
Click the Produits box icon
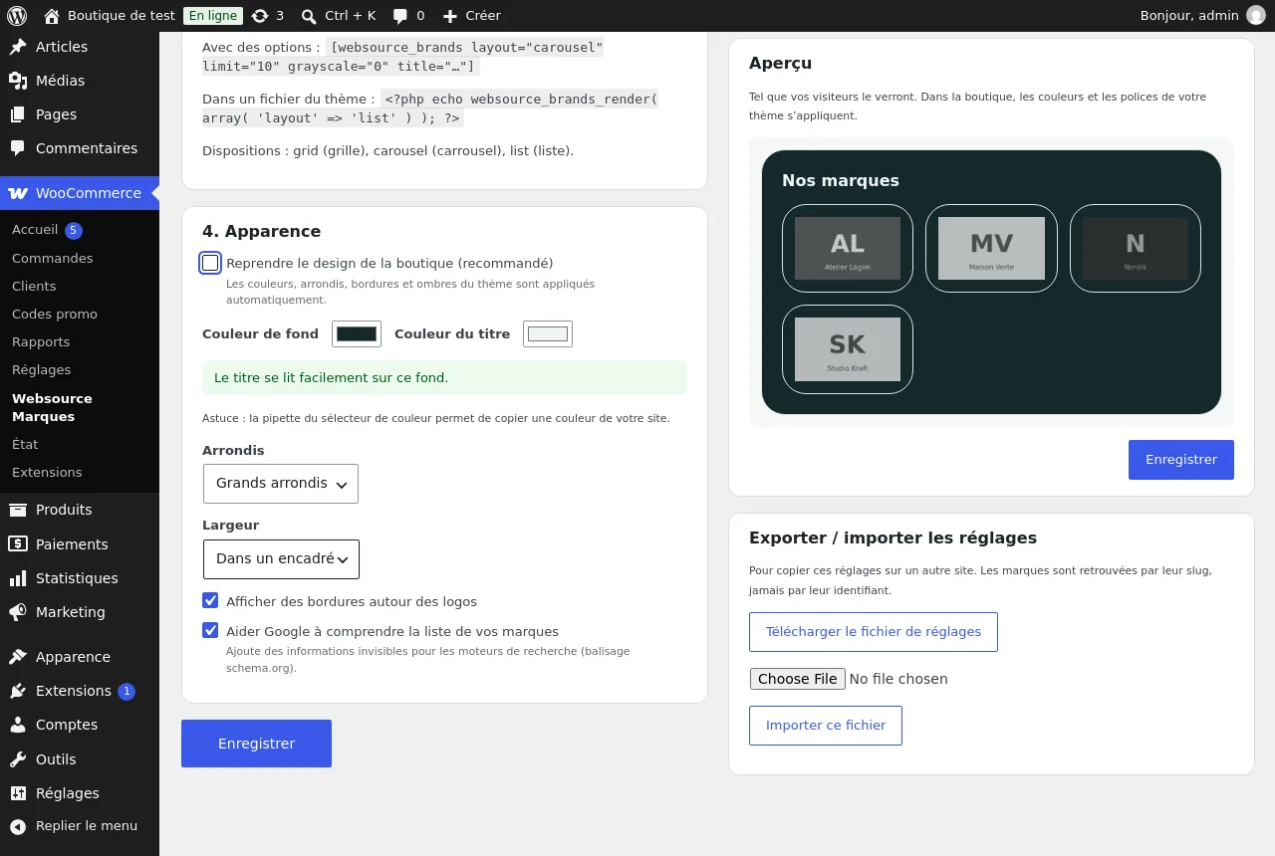pos(18,510)
